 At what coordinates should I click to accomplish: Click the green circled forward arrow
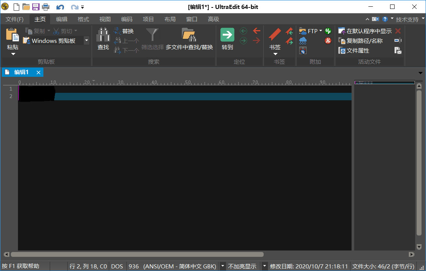243,41
